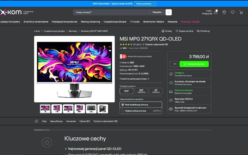Open Promocje i nowości menu
The image size is (248, 155).
(x=190, y=22)
